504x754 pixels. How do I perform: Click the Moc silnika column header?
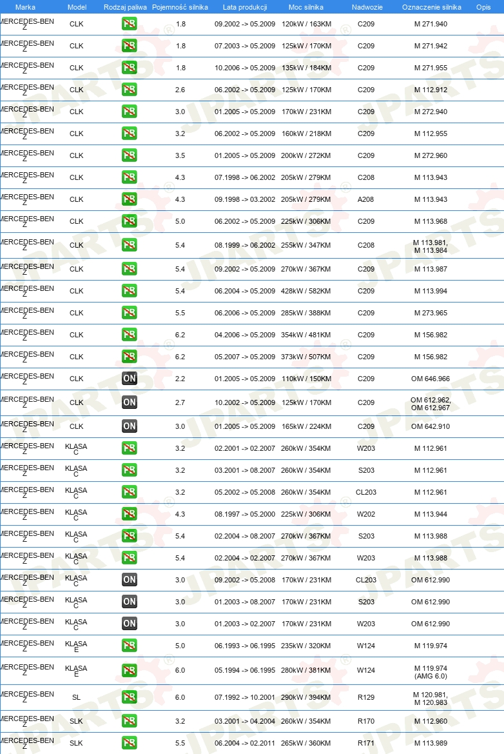[306, 7]
